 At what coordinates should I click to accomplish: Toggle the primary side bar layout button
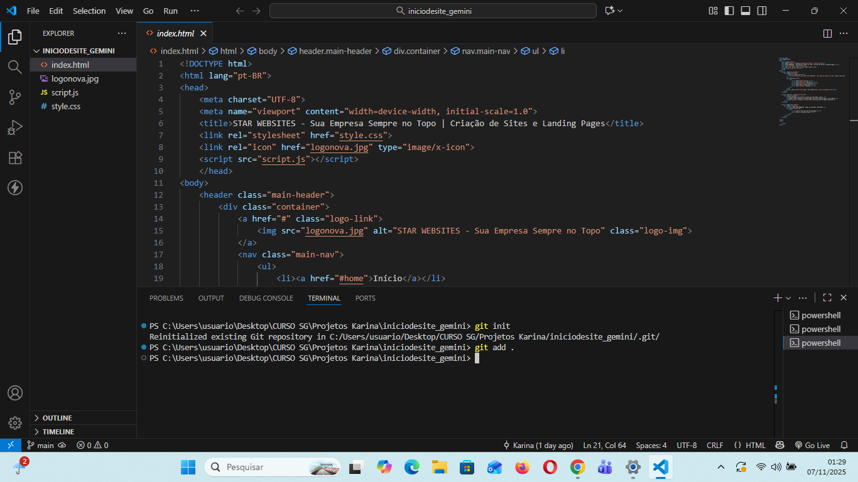[x=729, y=11]
